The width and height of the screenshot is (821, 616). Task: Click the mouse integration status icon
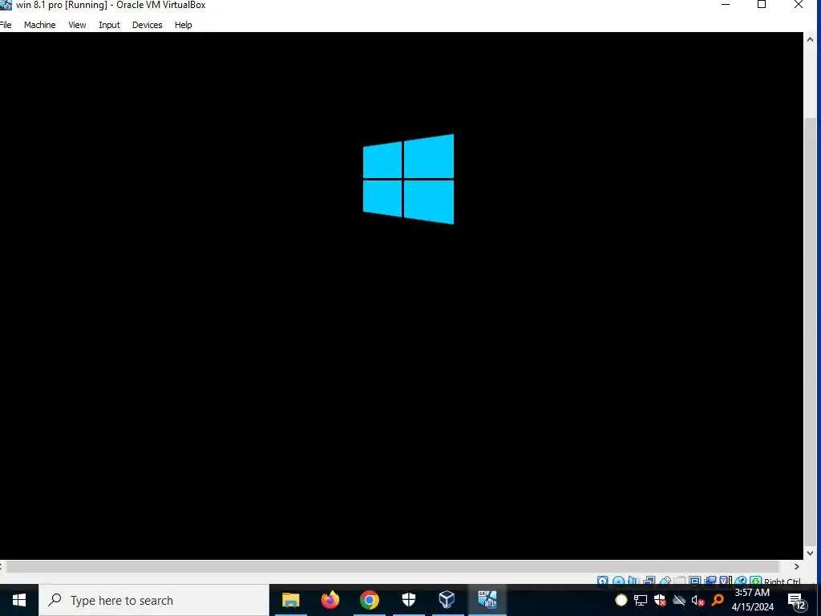point(740,581)
